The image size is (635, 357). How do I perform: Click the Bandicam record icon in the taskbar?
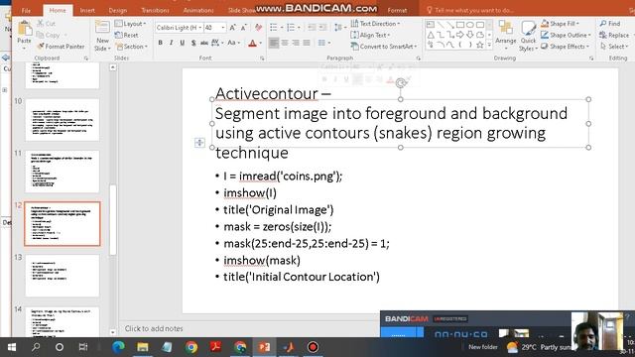click(x=313, y=347)
